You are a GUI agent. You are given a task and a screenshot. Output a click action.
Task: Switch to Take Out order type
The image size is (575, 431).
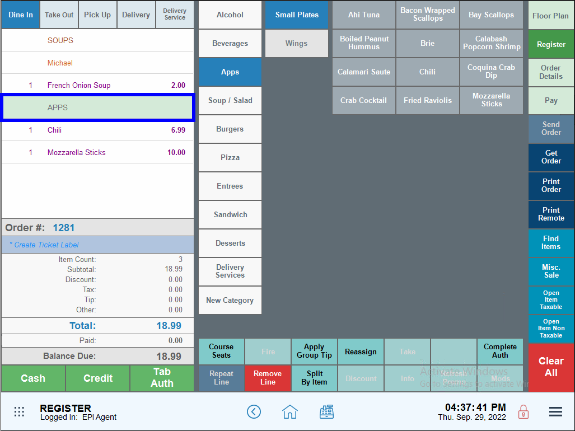(59, 15)
